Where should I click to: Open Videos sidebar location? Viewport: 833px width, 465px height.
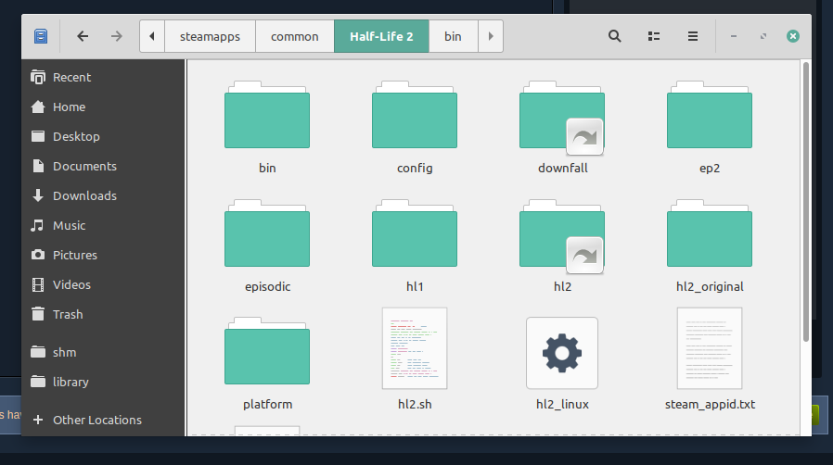[x=103, y=285]
